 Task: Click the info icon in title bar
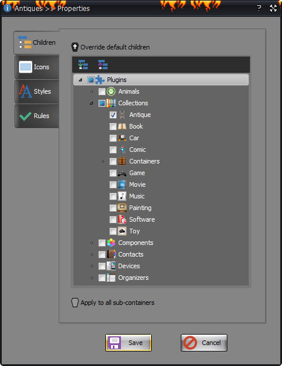[x=8, y=8]
